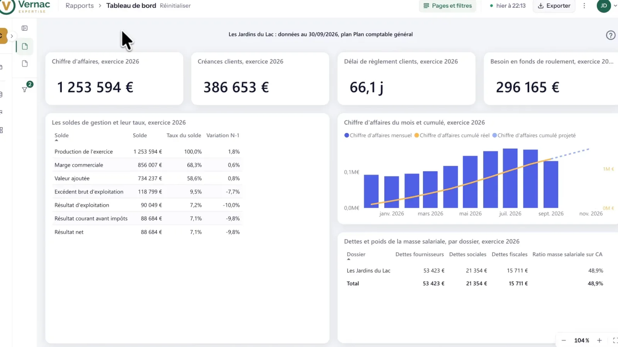Image resolution: width=618 pixels, height=347 pixels.
Task: Zoom in with the plus button
Action: point(599,340)
